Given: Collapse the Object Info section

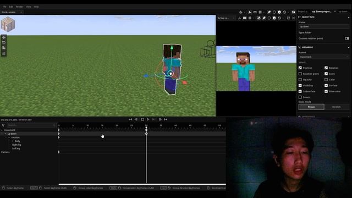Looking at the screenshot, I should tap(349, 17).
